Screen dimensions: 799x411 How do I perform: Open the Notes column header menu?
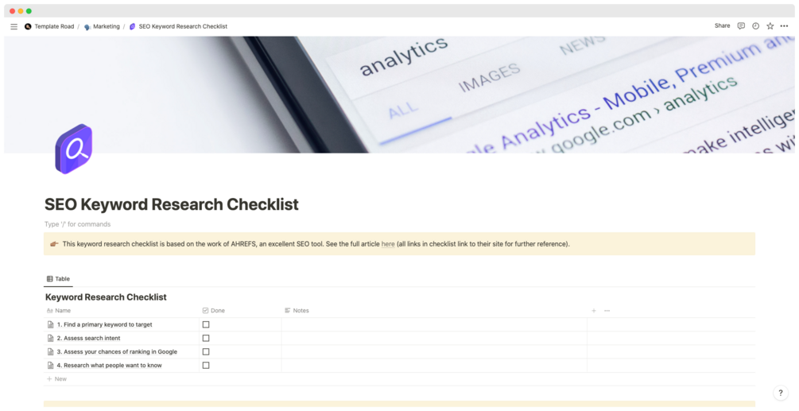301,311
